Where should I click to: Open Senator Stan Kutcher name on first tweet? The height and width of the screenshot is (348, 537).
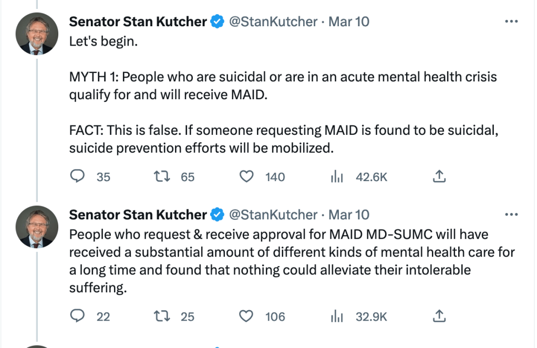click(x=138, y=22)
